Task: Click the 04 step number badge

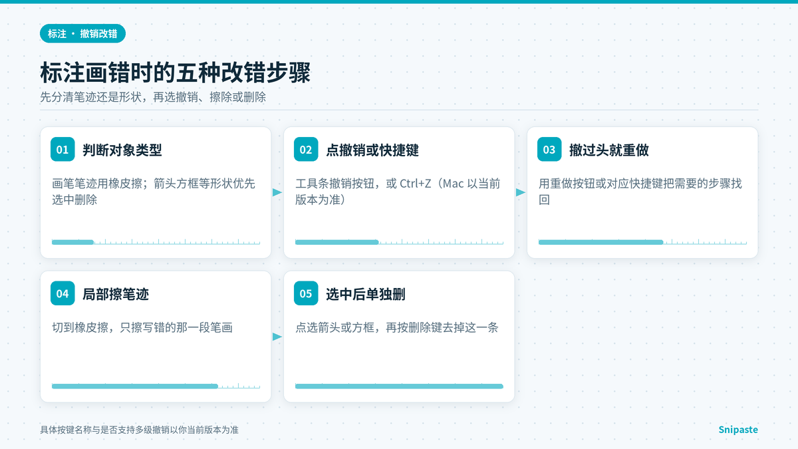Action: click(63, 293)
